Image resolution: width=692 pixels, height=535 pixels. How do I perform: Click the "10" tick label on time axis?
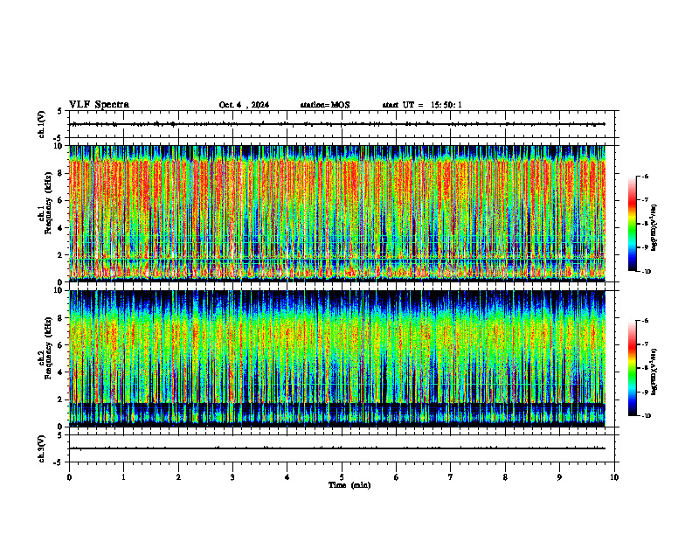click(614, 477)
